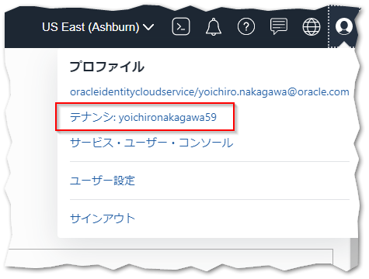Click the divider line above ユーザー設定
The width and height of the screenshot is (369, 279).
(210, 162)
